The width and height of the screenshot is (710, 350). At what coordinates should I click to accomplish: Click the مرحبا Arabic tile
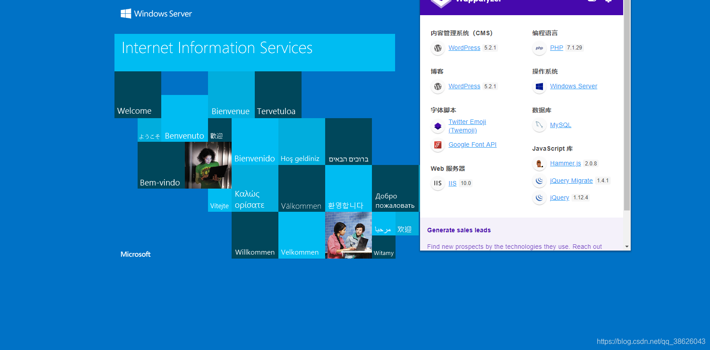(384, 223)
